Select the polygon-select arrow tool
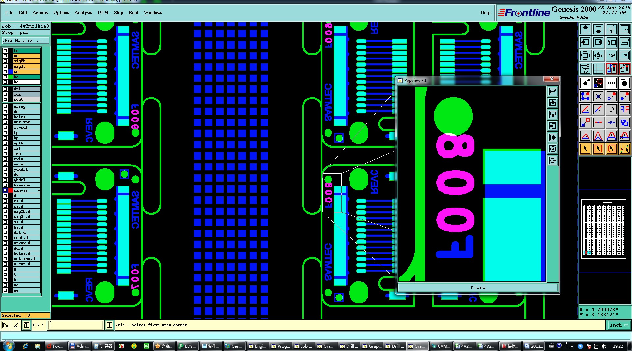Screen dimensions: 632x351 coord(612,149)
